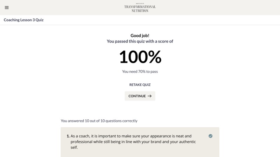The image size is (280, 157).
Task: Click the 100% score display
Action: point(140,57)
